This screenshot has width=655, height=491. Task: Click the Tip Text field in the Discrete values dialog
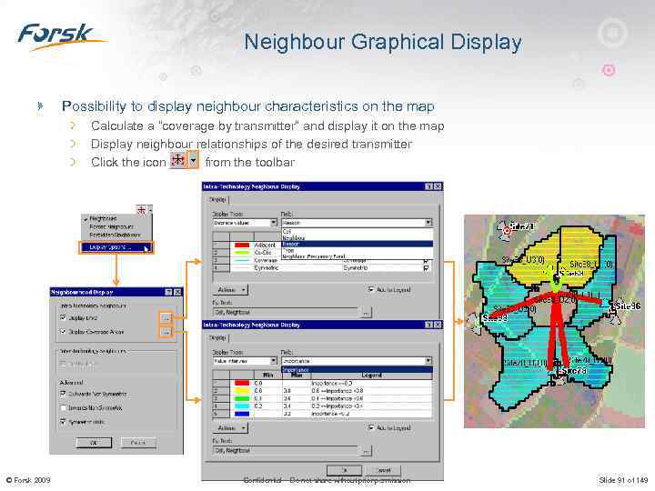[x=287, y=312]
